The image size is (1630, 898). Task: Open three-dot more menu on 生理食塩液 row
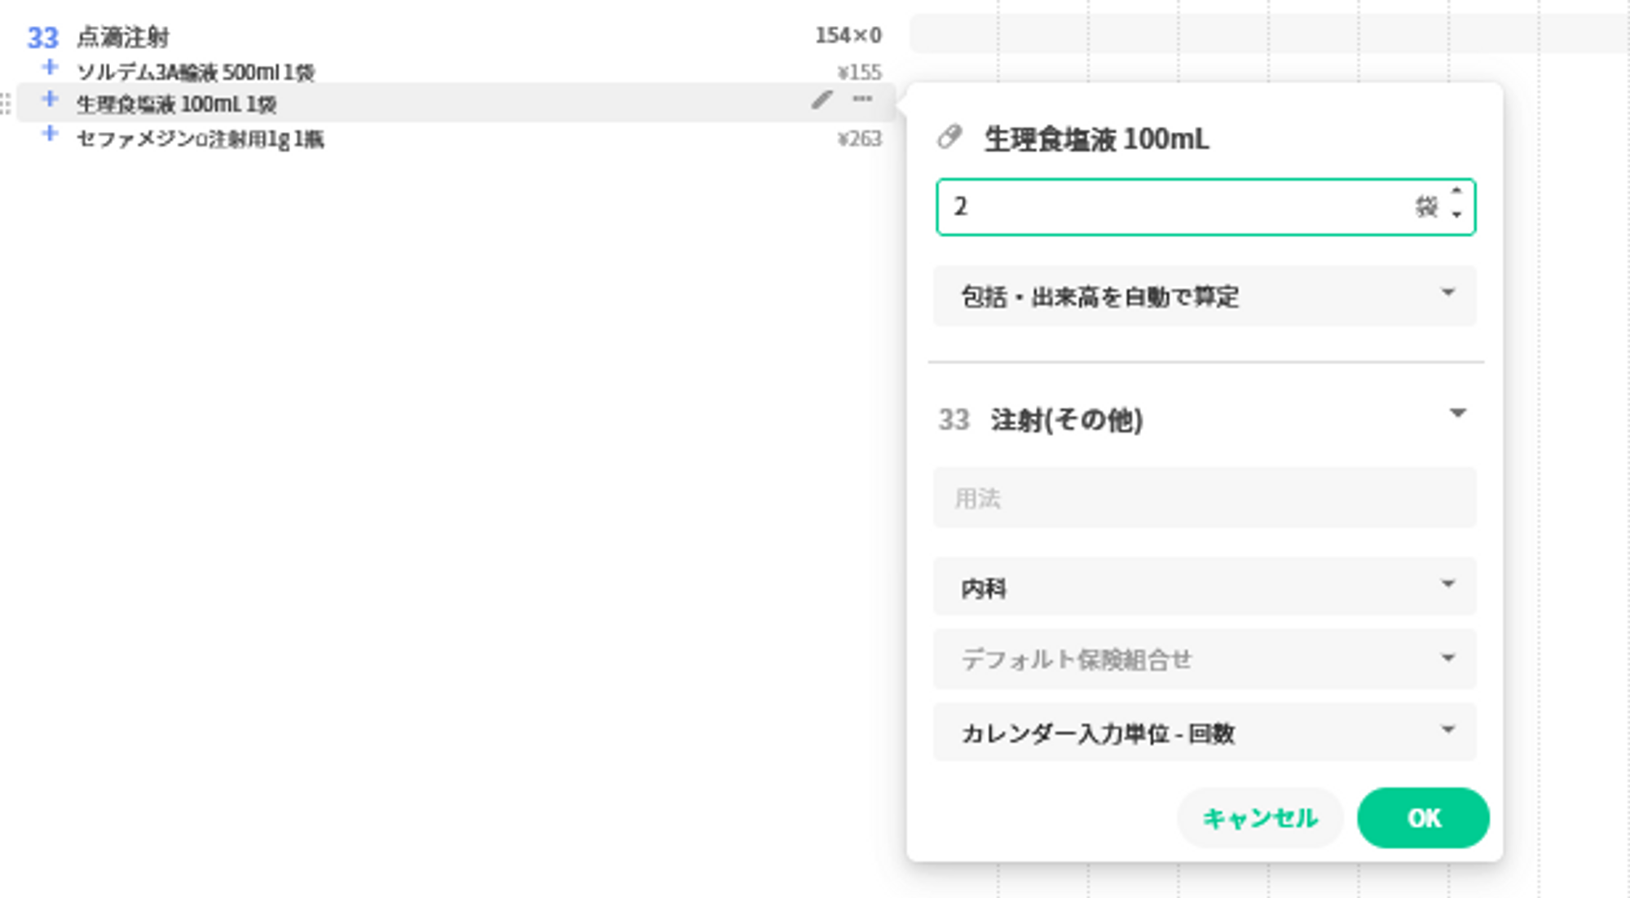[x=862, y=99]
